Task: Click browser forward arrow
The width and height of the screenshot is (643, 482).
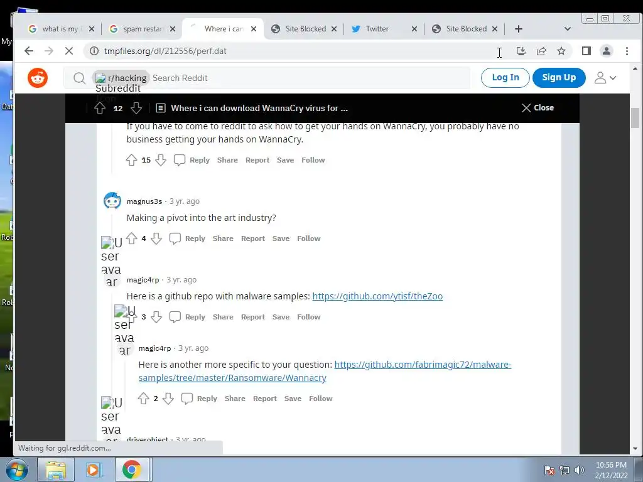Action: point(49,51)
